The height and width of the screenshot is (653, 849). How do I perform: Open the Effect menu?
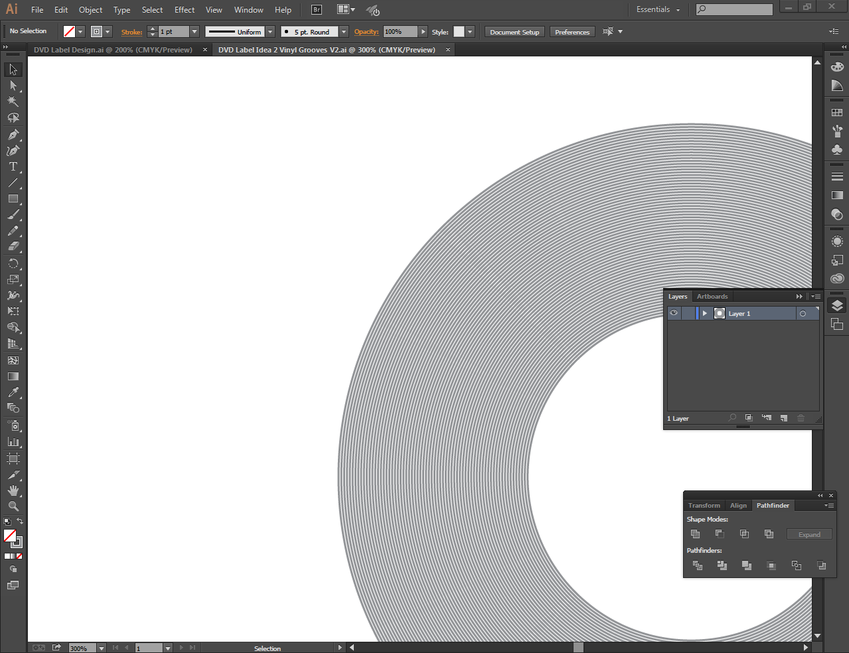pos(185,10)
